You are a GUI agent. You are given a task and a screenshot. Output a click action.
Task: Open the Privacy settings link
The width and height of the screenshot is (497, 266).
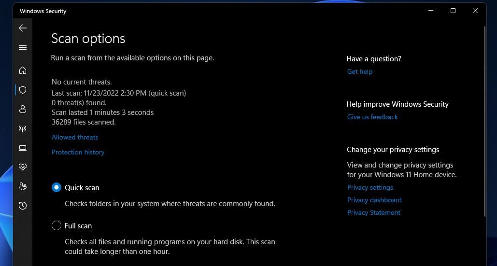tap(370, 187)
